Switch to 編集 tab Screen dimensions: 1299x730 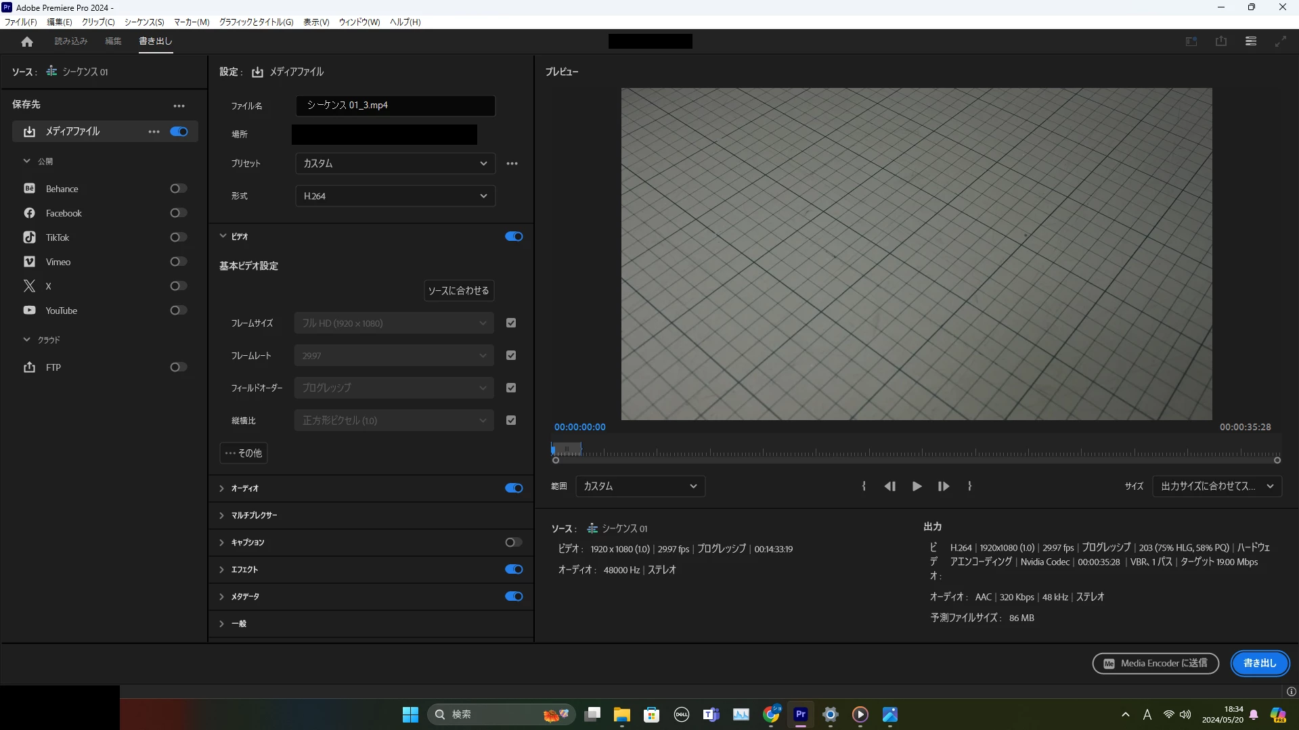tap(113, 41)
